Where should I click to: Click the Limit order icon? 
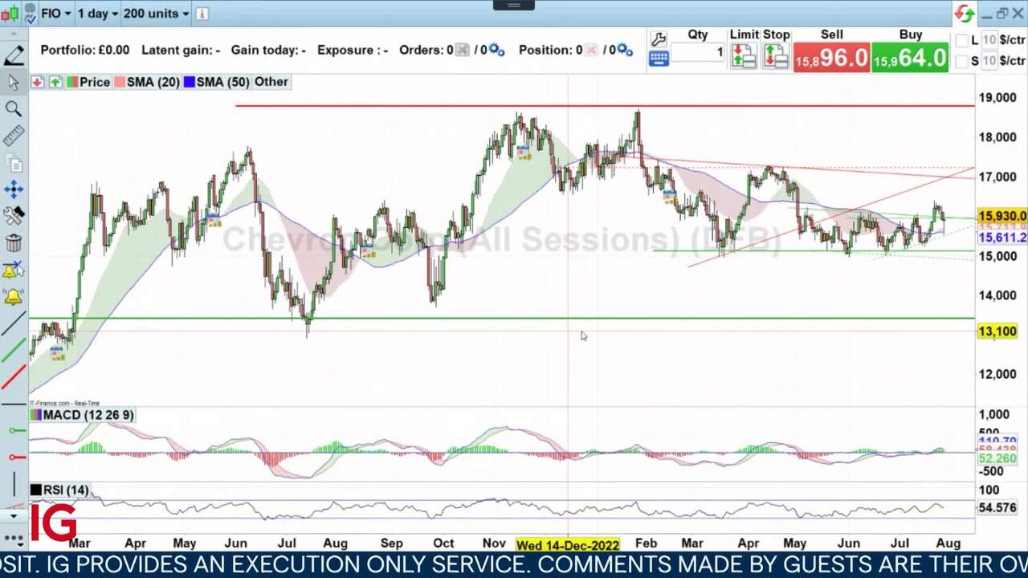744,56
